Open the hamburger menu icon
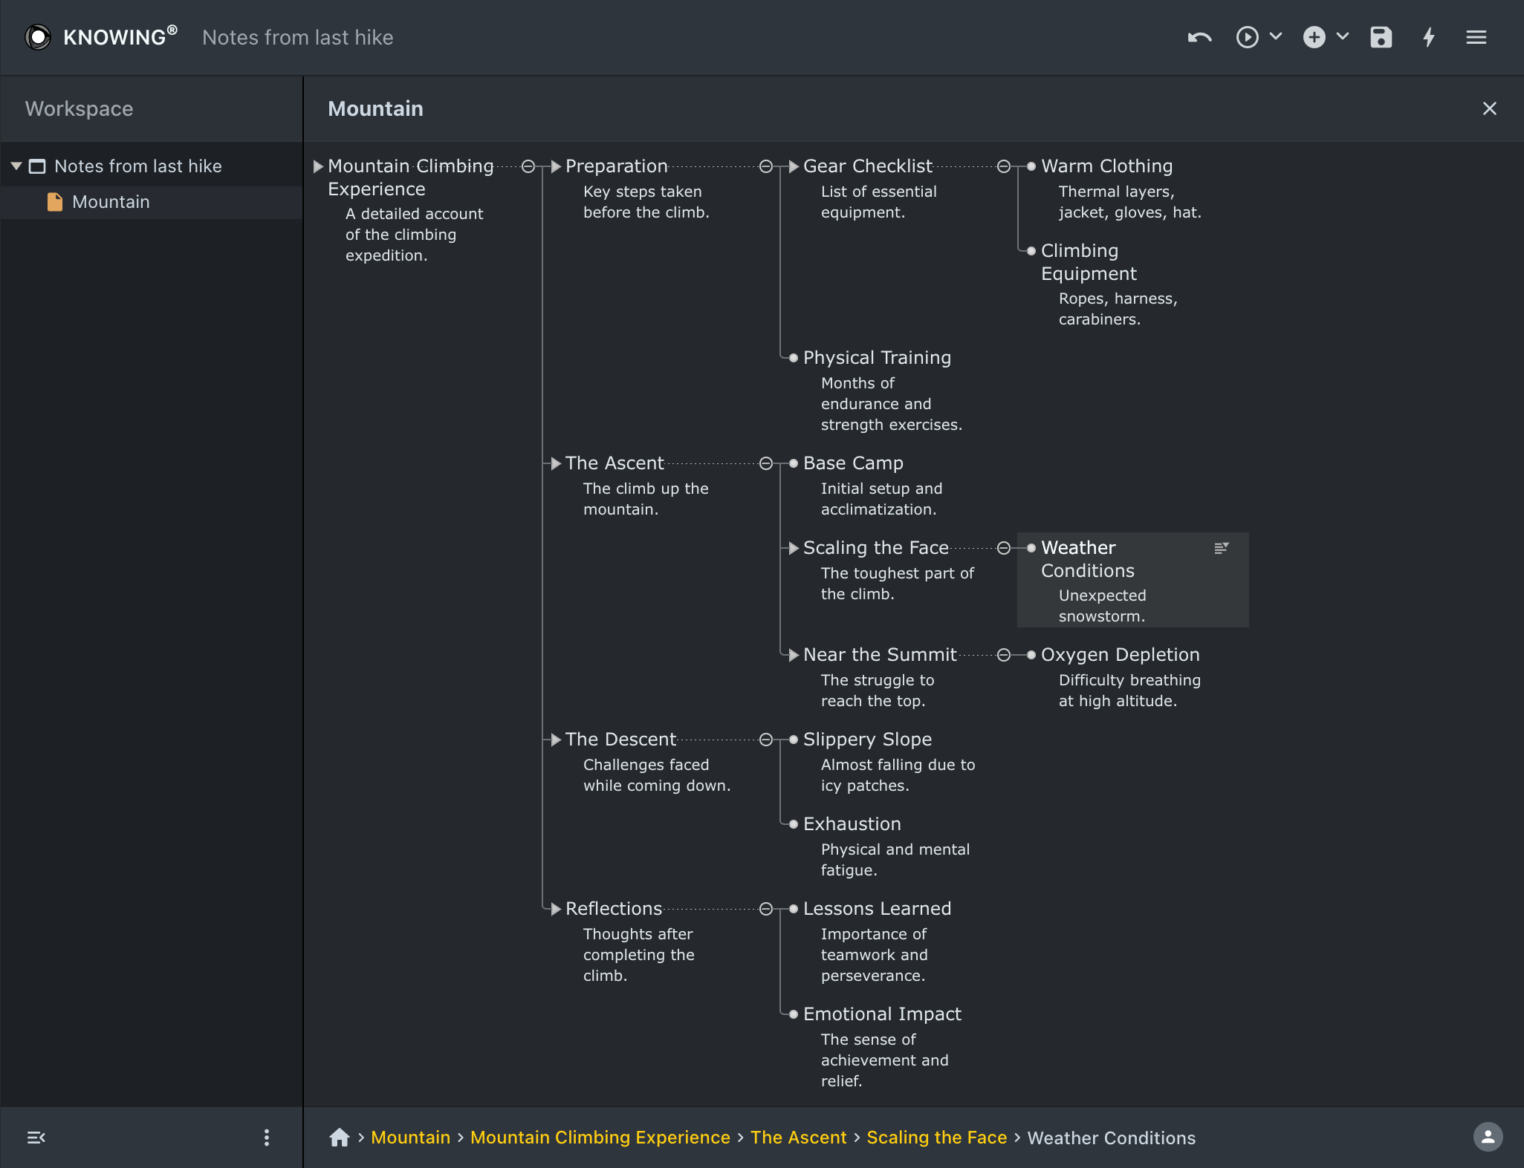This screenshot has width=1524, height=1168. [1476, 37]
